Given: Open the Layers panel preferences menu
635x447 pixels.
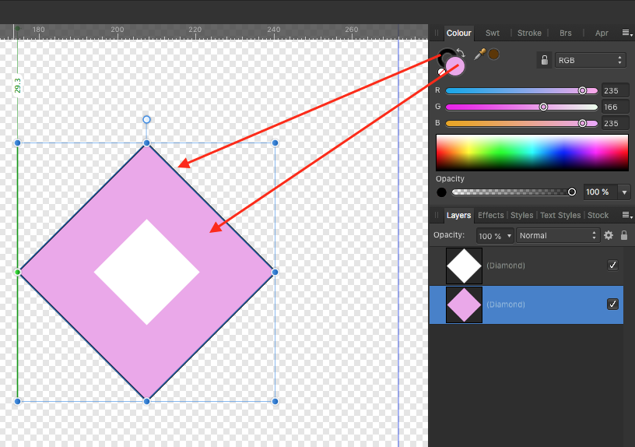Looking at the screenshot, I should tap(626, 215).
